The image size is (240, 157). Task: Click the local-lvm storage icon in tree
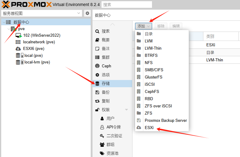pyautogui.click(x=19, y=62)
